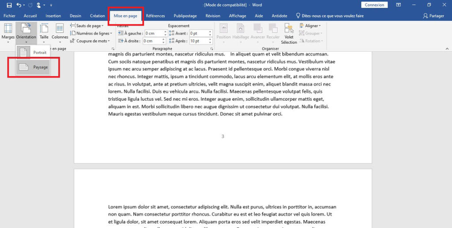Click the Grouper dropdown
The width and height of the screenshot is (452, 228).
311,33
